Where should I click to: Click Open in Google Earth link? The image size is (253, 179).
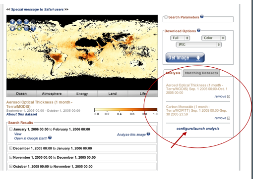click(x=31, y=138)
